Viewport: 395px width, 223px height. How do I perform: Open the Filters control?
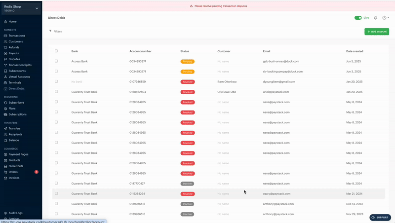(55, 31)
